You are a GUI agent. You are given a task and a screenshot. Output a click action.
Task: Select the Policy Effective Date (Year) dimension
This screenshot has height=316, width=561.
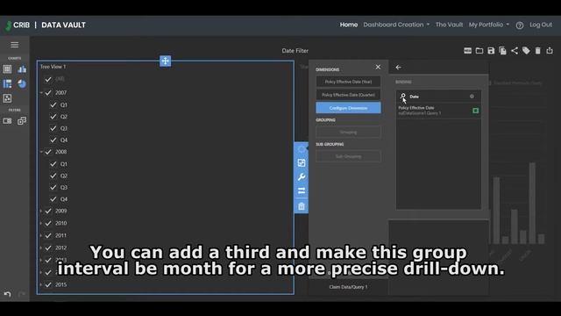(348, 82)
